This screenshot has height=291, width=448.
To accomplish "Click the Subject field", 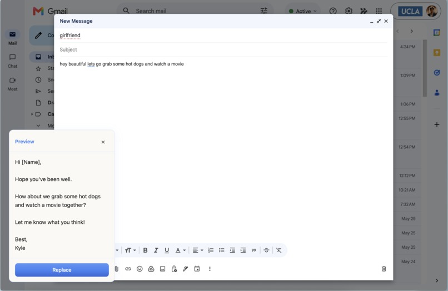I will coord(223,49).
